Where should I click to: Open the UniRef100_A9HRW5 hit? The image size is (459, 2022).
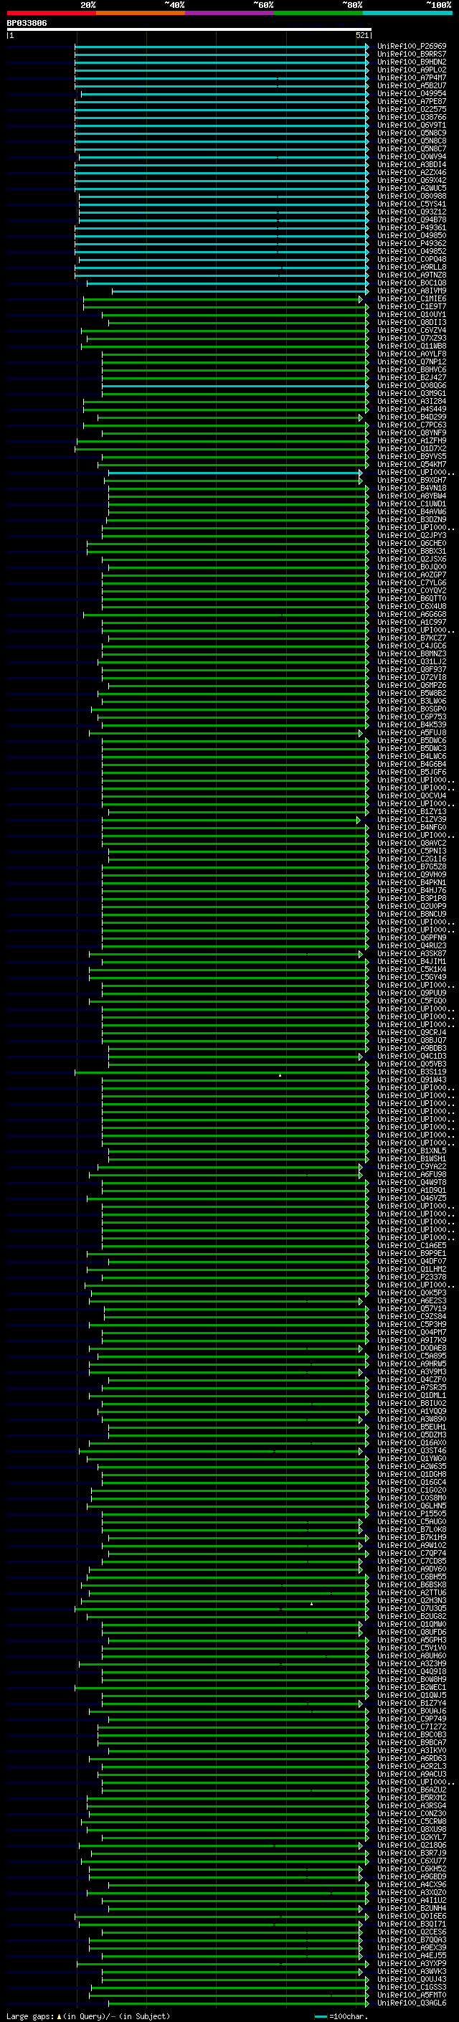(x=411, y=1364)
